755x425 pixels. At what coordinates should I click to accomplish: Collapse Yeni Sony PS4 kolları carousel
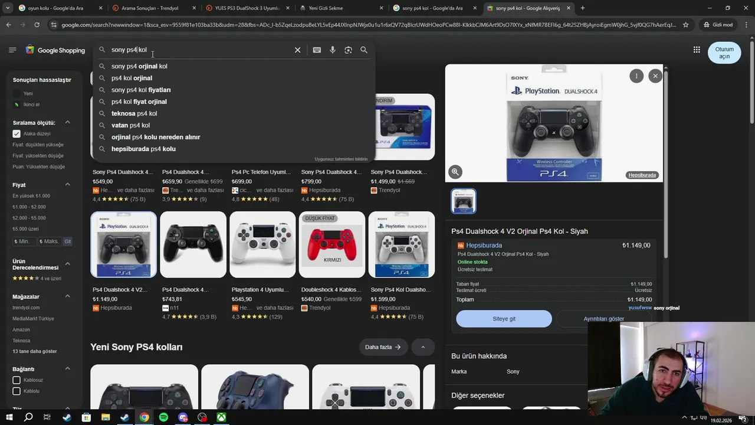pos(423,347)
